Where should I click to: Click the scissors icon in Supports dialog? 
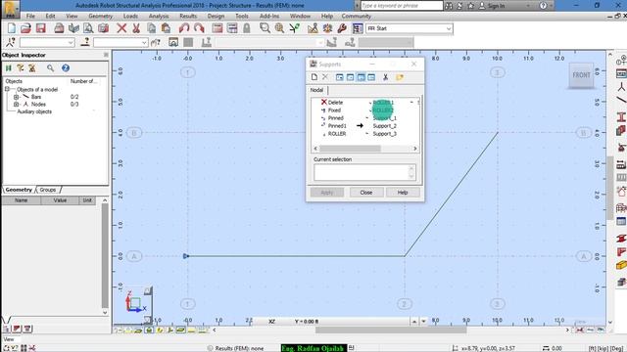point(385,77)
